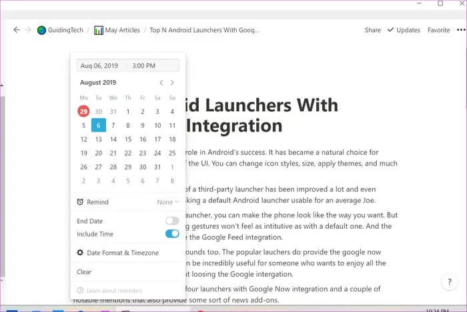Enable the End Date switch
The height and width of the screenshot is (312, 467).
click(x=172, y=221)
